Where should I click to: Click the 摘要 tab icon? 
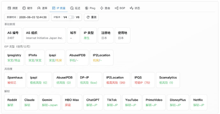point(9,8)
